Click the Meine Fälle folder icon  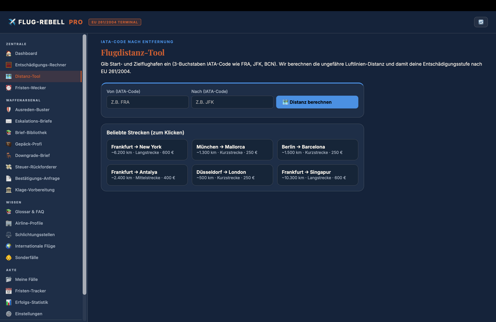(x=9, y=279)
